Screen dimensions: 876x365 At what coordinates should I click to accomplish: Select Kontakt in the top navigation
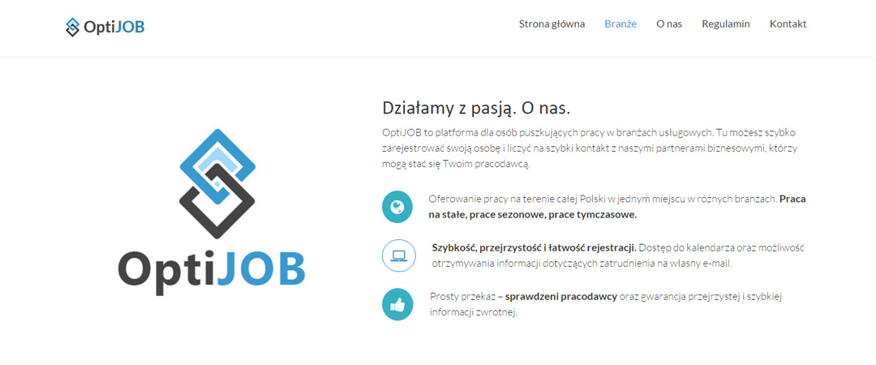[788, 24]
